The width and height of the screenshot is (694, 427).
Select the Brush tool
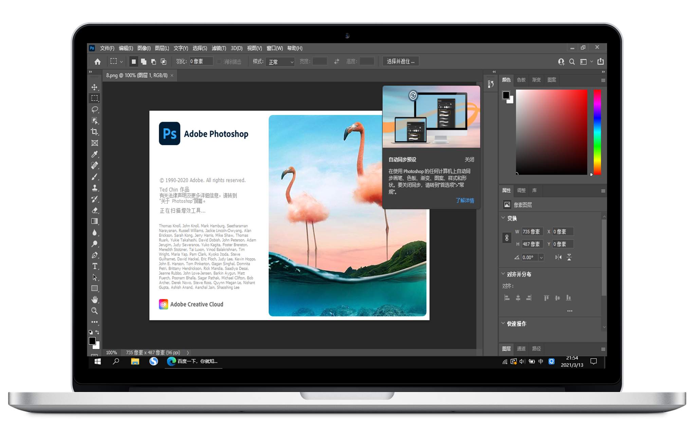click(x=95, y=176)
